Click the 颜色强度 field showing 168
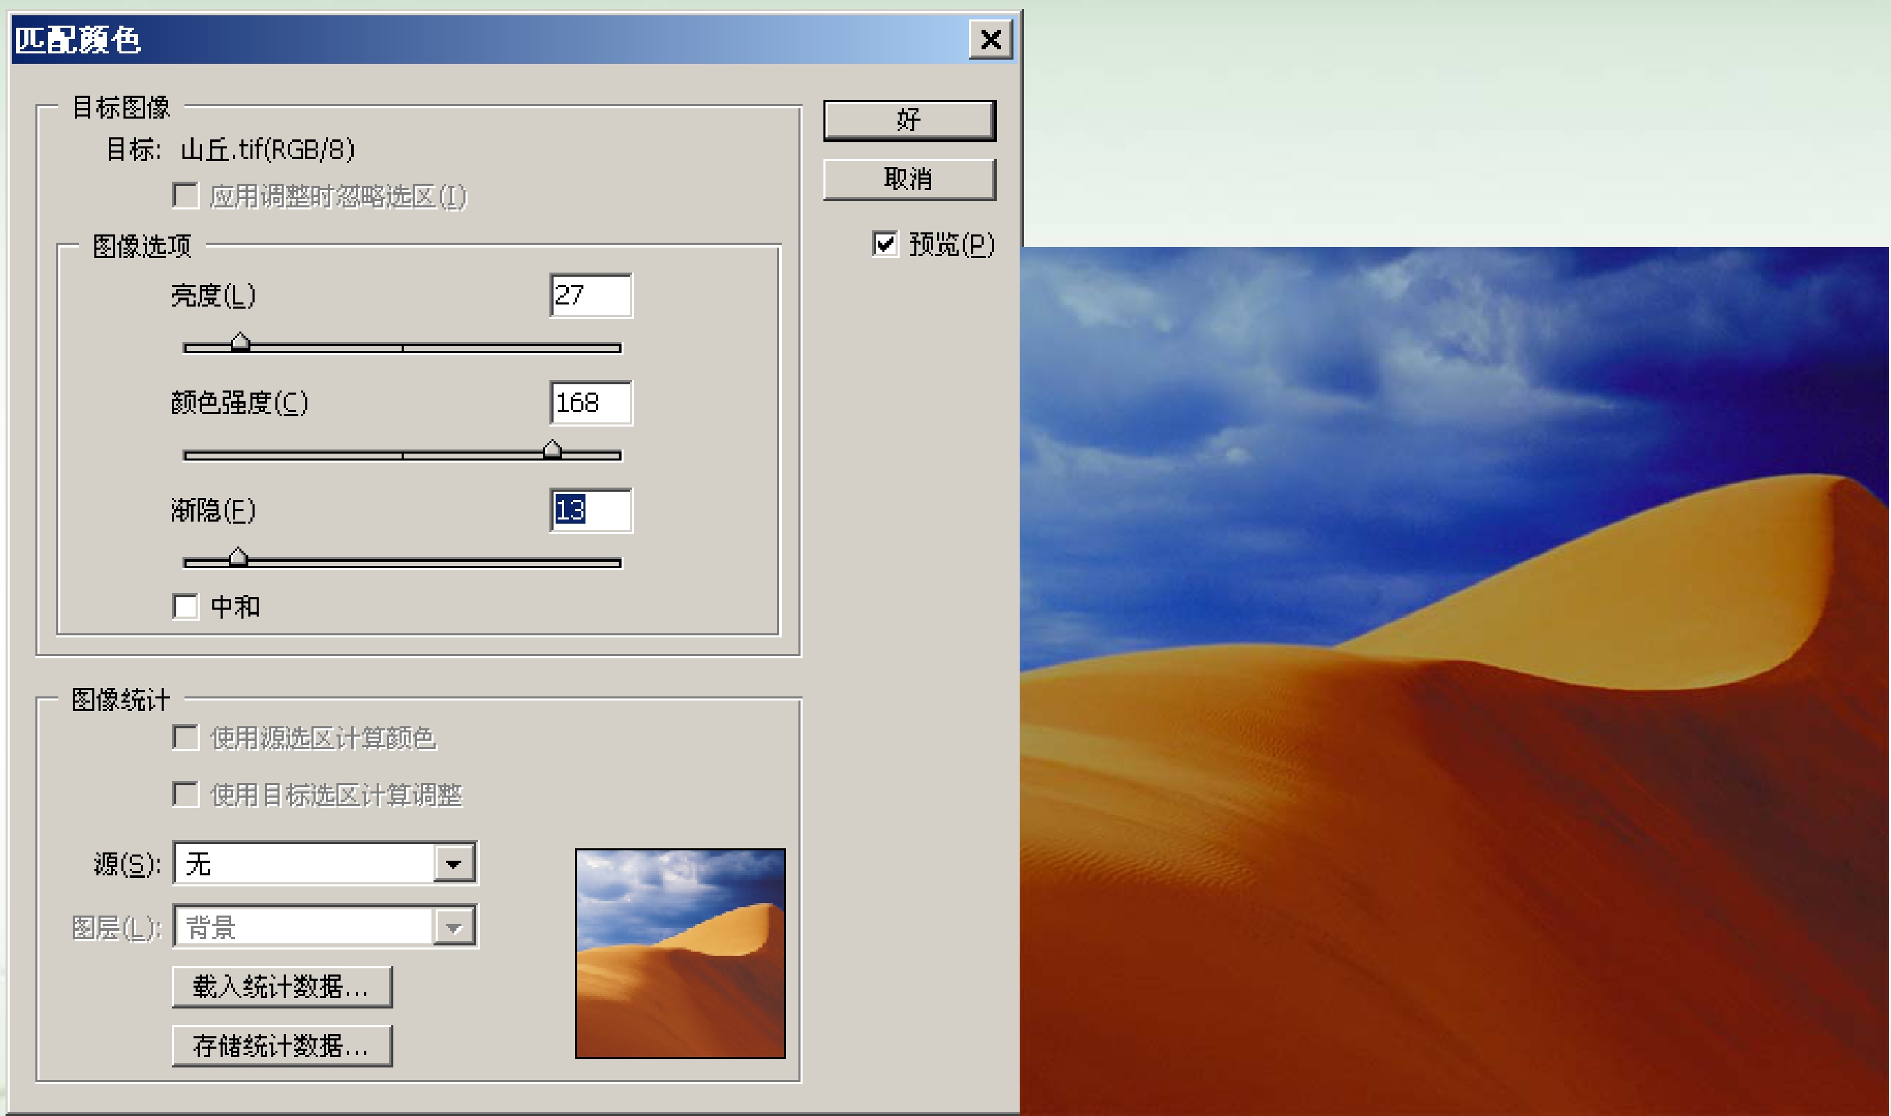This screenshot has width=1891, height=1116. point(591,403)
